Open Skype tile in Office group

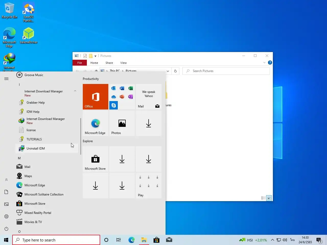[113, 105]
